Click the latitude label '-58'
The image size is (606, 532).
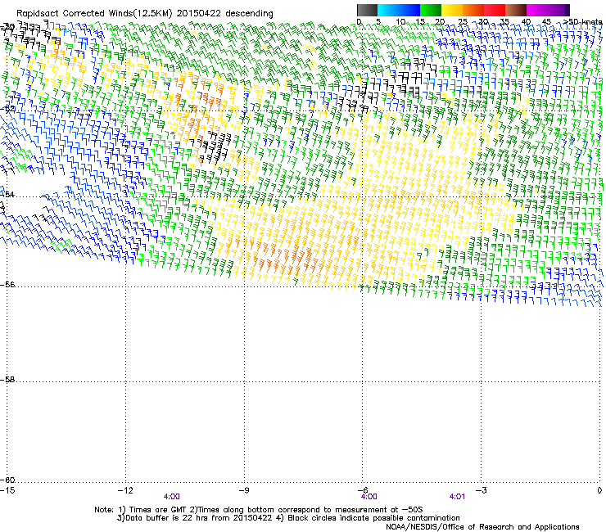click(x=8, y=380)
